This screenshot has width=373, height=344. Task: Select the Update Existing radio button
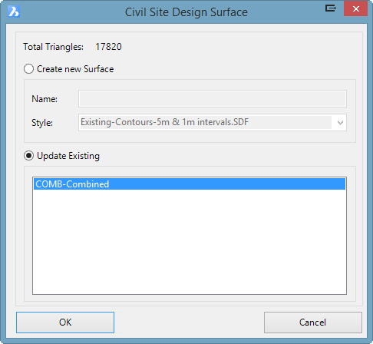[28, 156]
